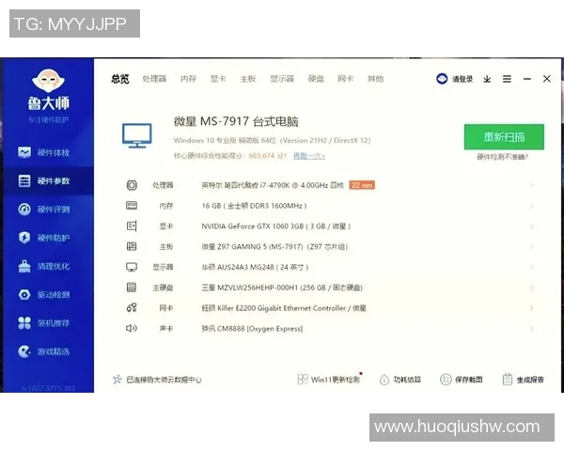Open 驱动检测 driver check section
Image resolution: width=564 pixels, height=451 pixels.
(x=43, y=294)
